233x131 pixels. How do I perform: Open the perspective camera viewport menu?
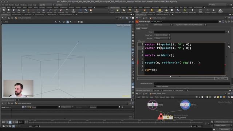pyautogui.click(x=119, y=25)
